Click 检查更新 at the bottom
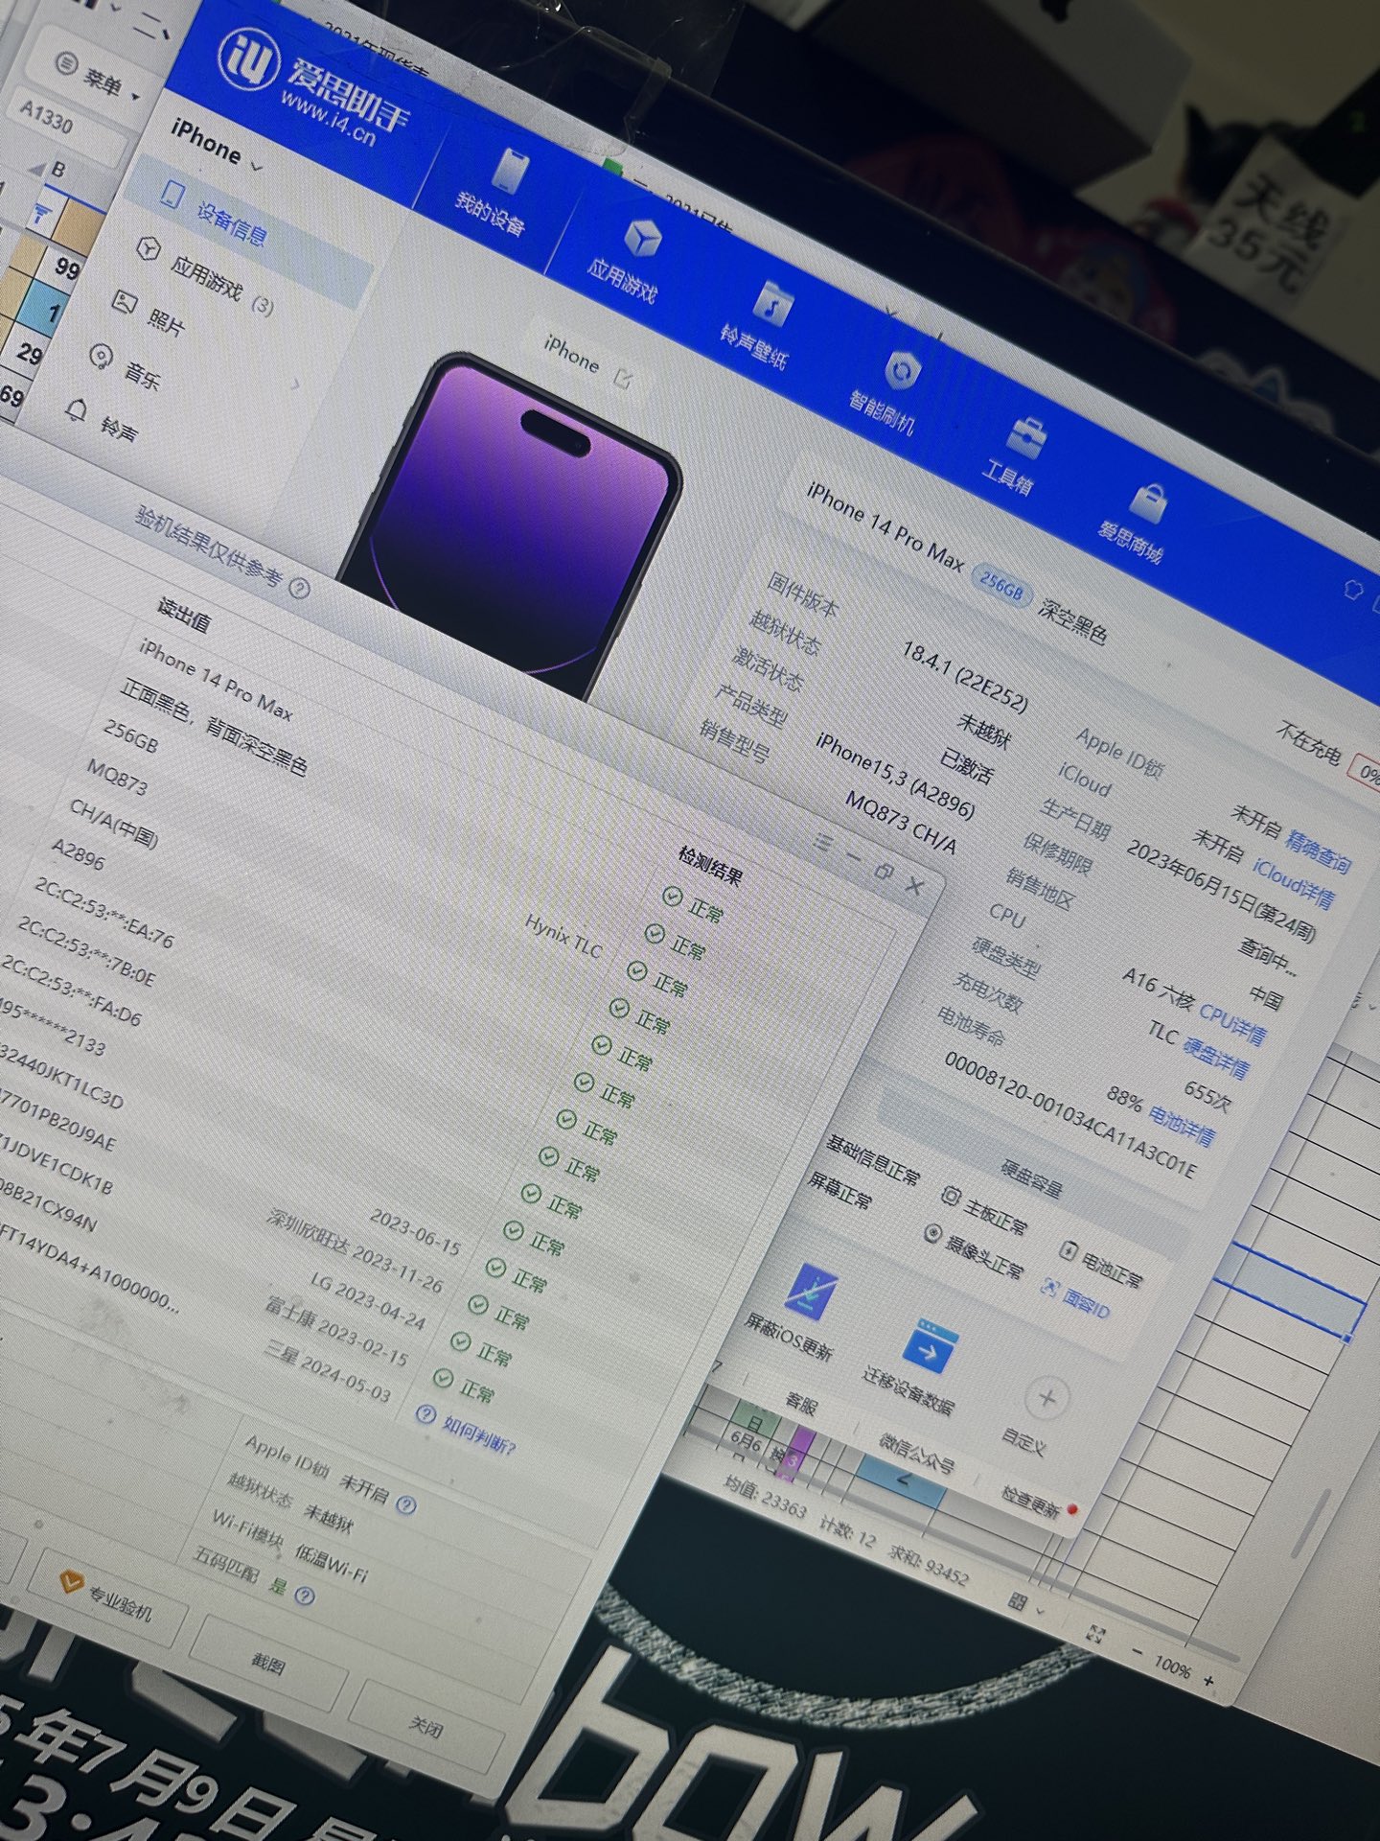This screenshot has width=1380, height=1841. 1030,1502
